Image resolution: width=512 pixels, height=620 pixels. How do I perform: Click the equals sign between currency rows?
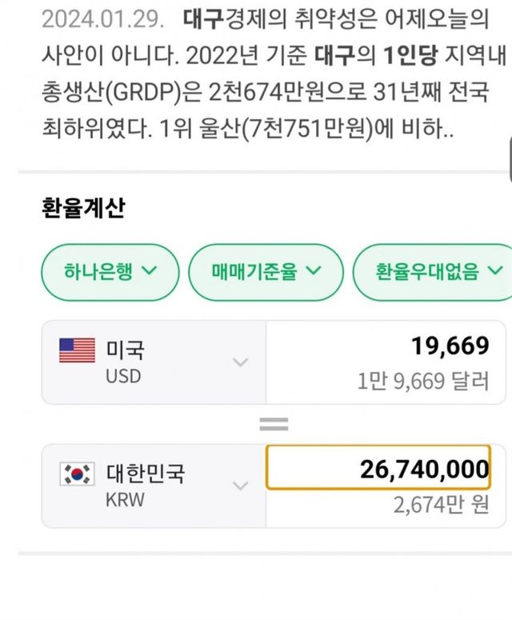click(274, 426)
